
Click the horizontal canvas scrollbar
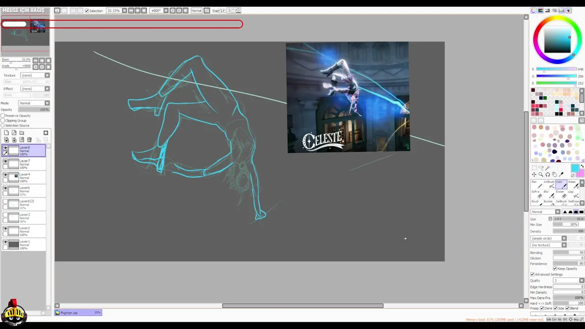303,306
